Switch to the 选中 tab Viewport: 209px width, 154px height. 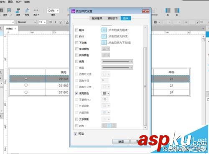coord(126,18)
